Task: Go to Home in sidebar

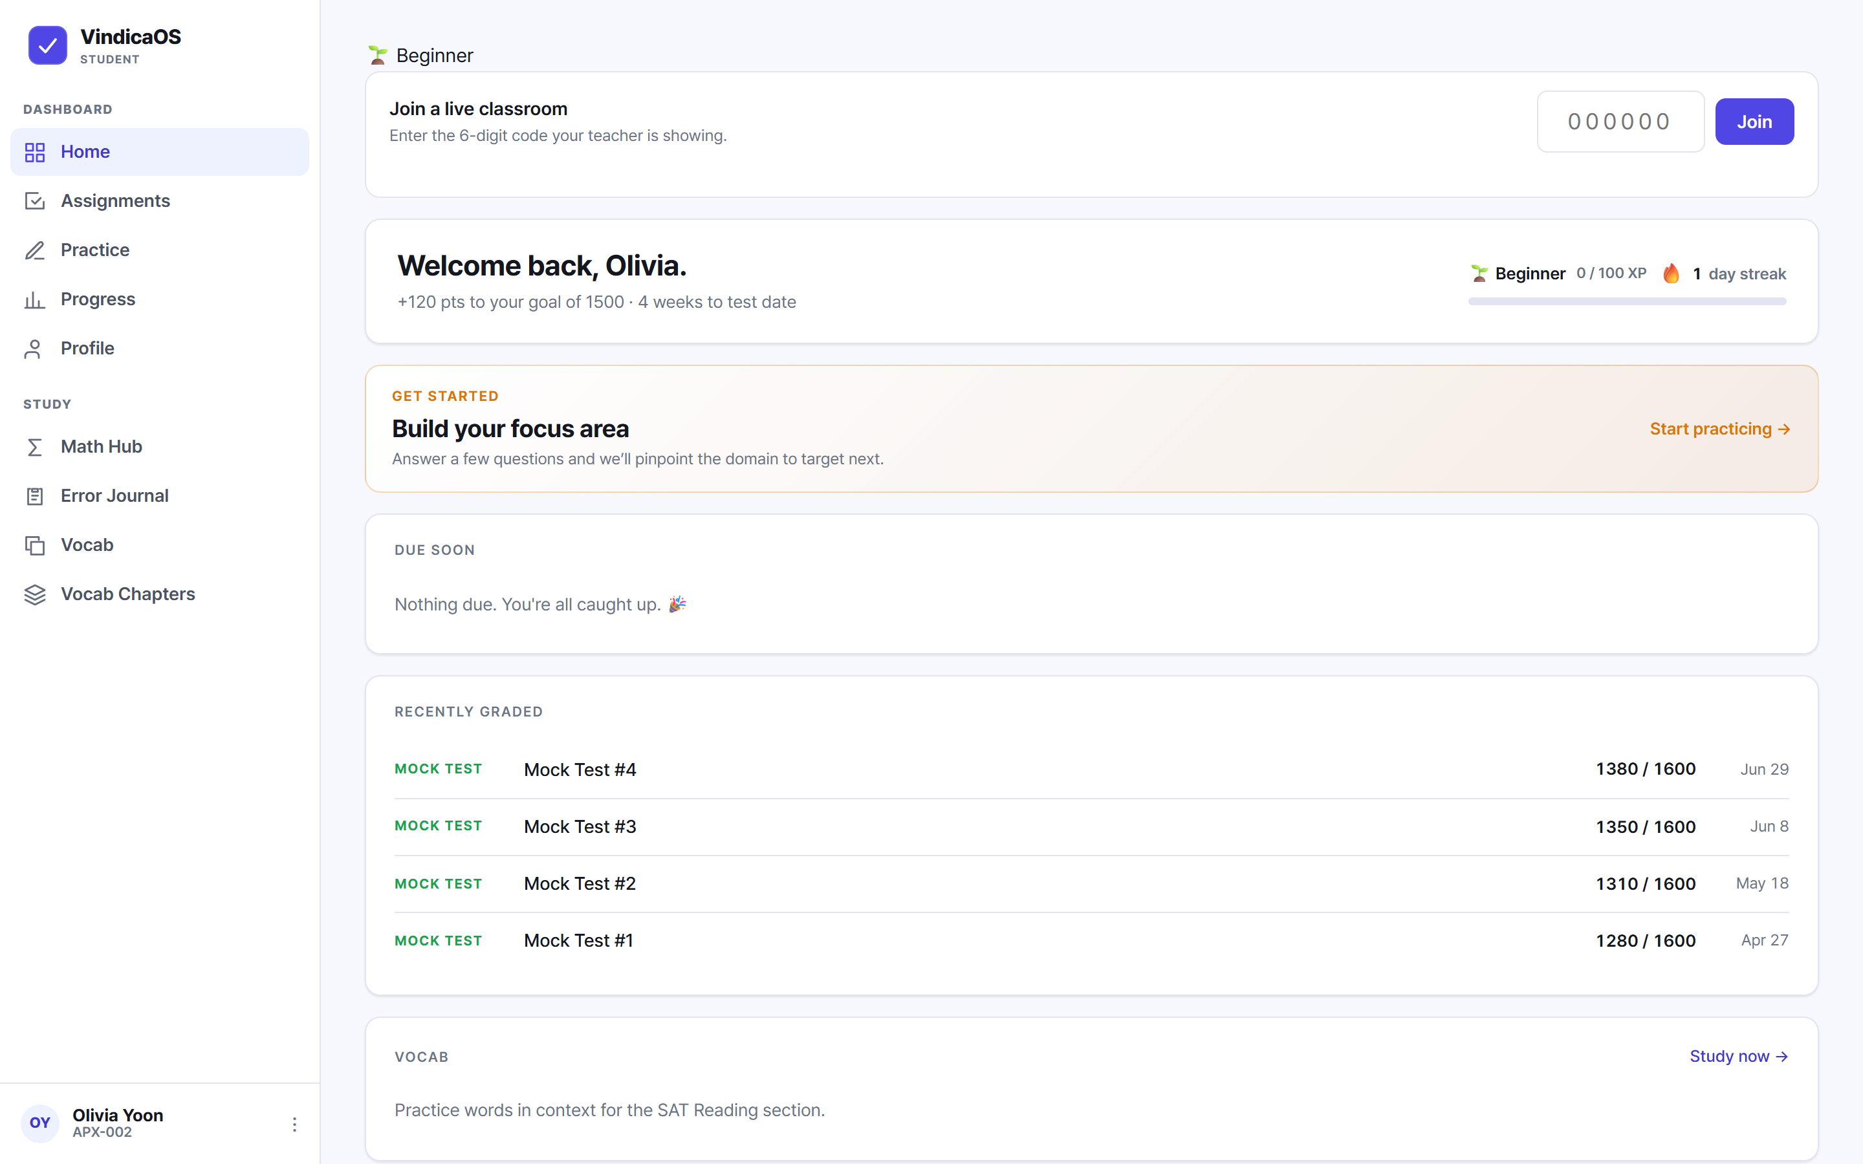Action: (x=159, y=153)
